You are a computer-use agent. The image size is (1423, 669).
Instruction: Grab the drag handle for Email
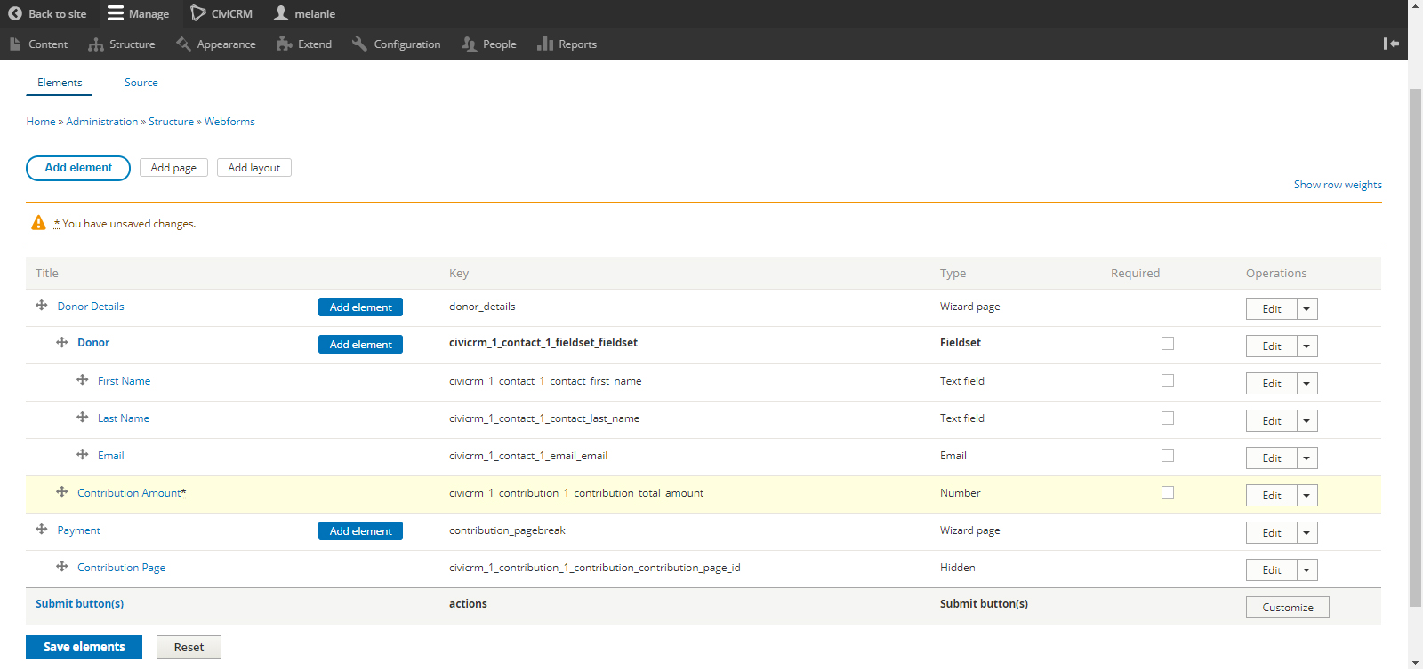point(82,454)
